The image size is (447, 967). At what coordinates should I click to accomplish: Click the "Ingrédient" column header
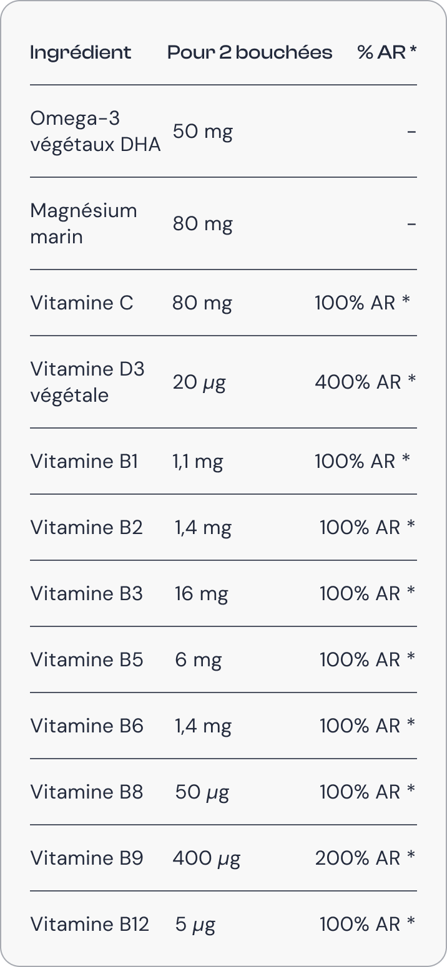(81, 52)
